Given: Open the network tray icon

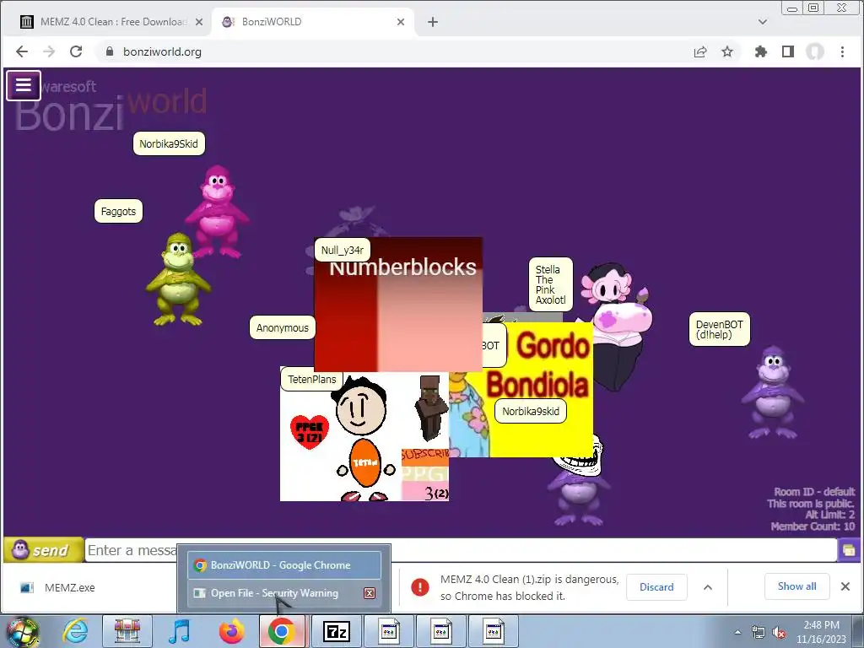Looking at the screenshot, I should point(759,632).
